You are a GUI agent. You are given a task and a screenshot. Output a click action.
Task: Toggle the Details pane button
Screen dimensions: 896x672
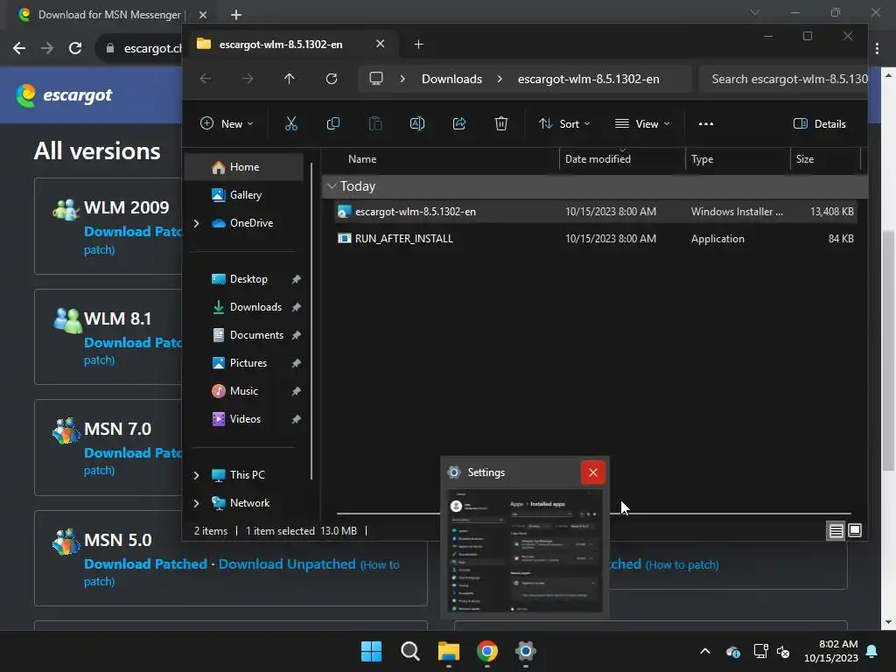pos(819,123)
